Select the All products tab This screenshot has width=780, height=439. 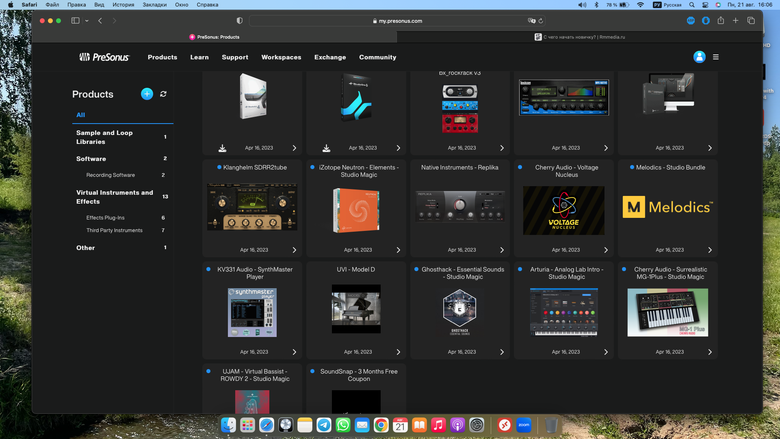pos(80,115)
